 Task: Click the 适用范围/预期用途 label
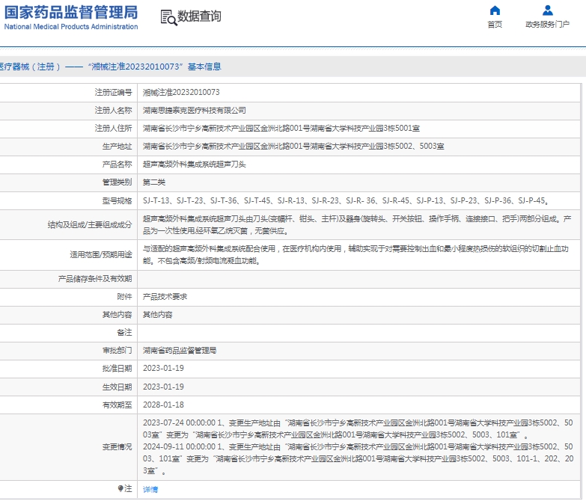(x=101, y=254)
